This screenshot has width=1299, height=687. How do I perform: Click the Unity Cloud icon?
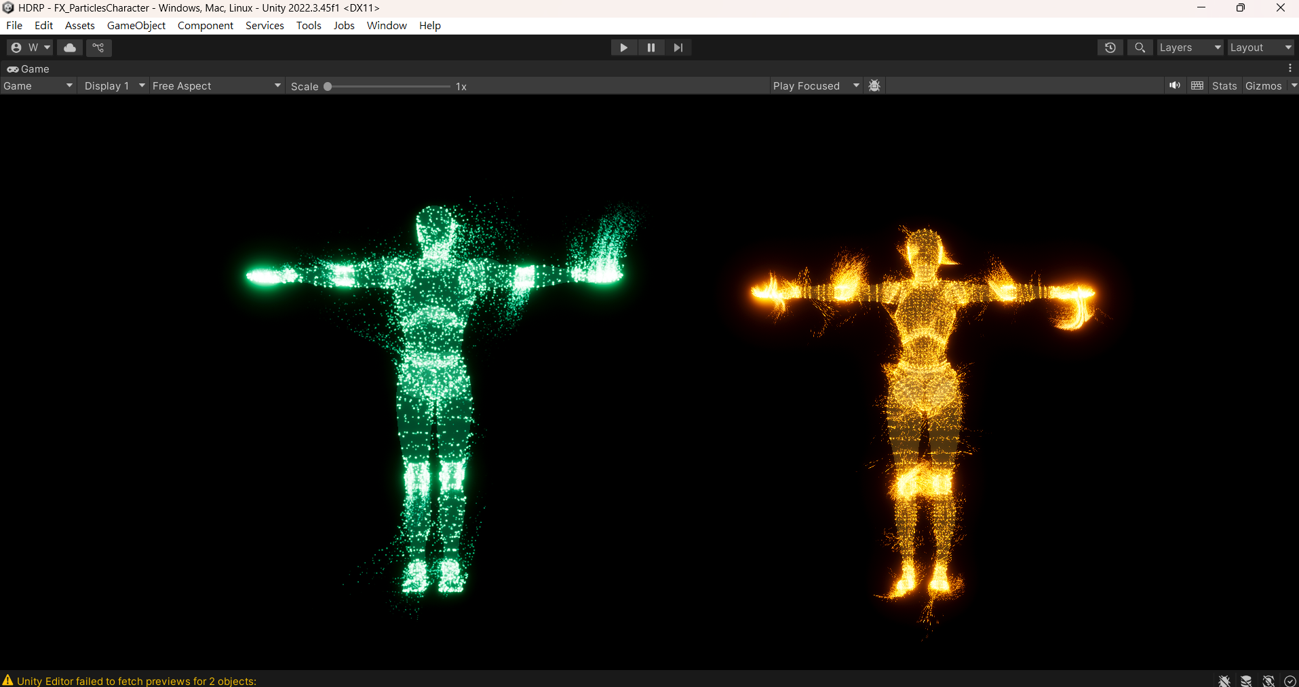70,47
